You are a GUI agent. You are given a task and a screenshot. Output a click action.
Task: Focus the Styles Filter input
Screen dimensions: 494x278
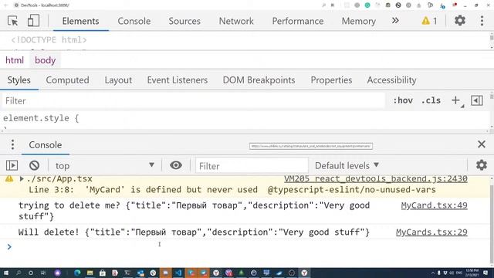click(193, 101)
